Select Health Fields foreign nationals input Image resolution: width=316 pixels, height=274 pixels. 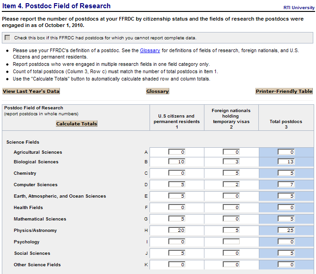[231, 208]
